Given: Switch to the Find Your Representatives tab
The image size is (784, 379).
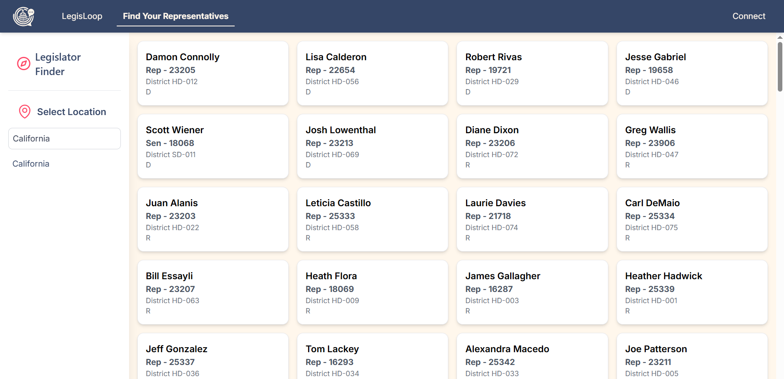Looking at the screenshot, I should [x=175, y=16].
